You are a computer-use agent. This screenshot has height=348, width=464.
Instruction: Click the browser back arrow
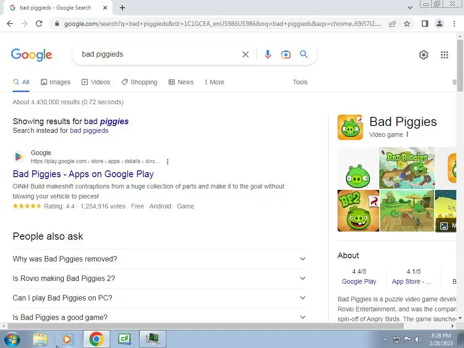(x=10, y=24)
